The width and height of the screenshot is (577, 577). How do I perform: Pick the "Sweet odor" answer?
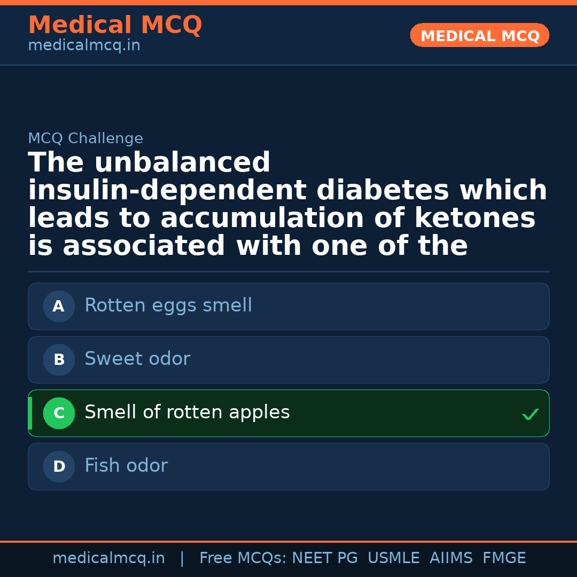tap(137, 359)
